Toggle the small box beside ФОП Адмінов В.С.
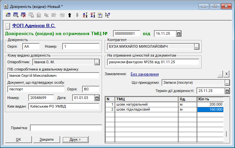Screen dimensions: 235x148 coord(8,25)
